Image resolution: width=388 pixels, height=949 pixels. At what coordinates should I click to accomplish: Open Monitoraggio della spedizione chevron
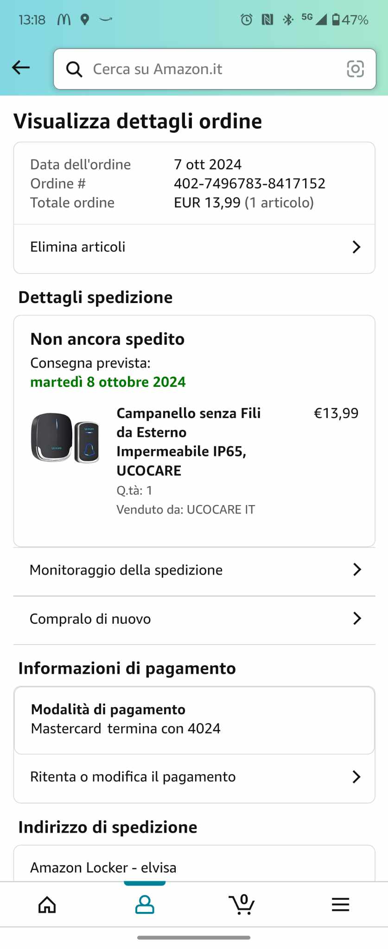(x=356, y=569)
